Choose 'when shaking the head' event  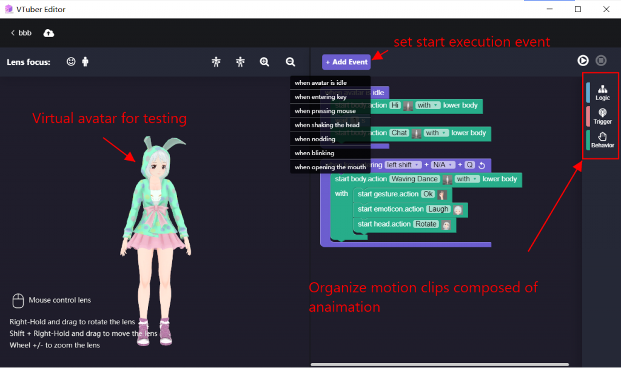pos(331,125)
